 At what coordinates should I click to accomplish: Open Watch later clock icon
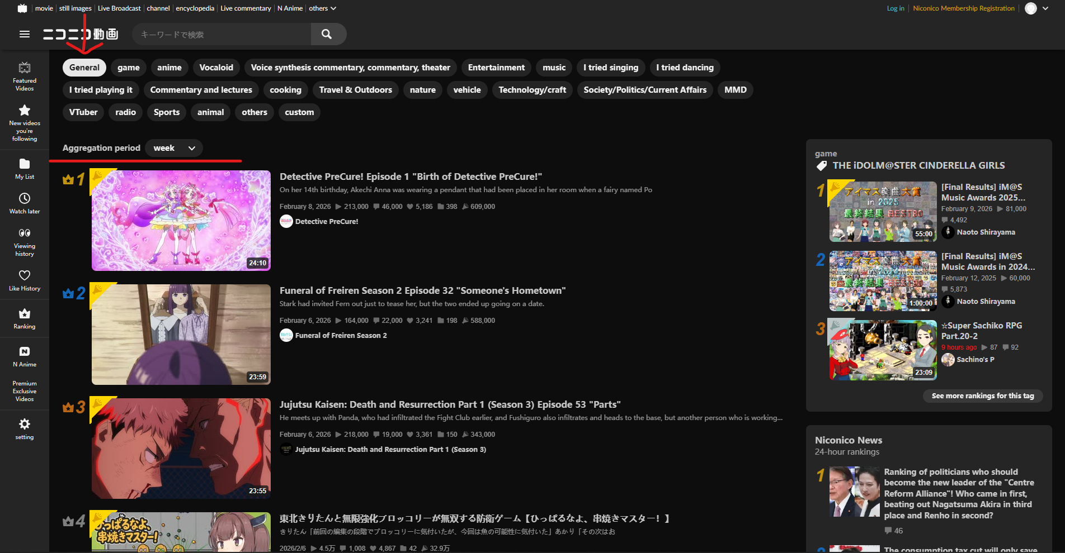25,203
